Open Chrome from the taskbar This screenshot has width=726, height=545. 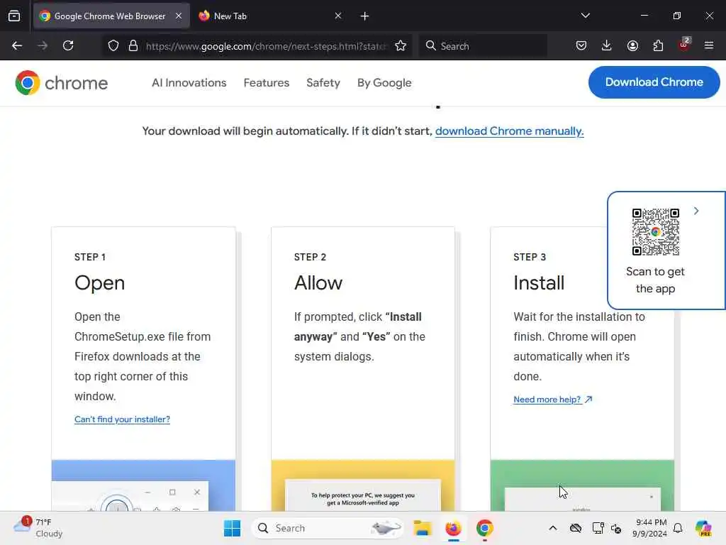click(484, 528)
